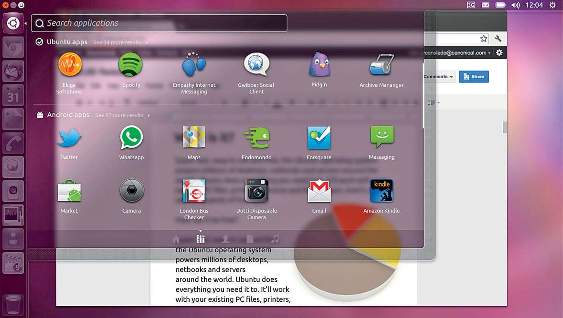This screenshot has width=563, height=318.
Task: Click the text "powers millions of desktops,"
Action: [222, 259]
